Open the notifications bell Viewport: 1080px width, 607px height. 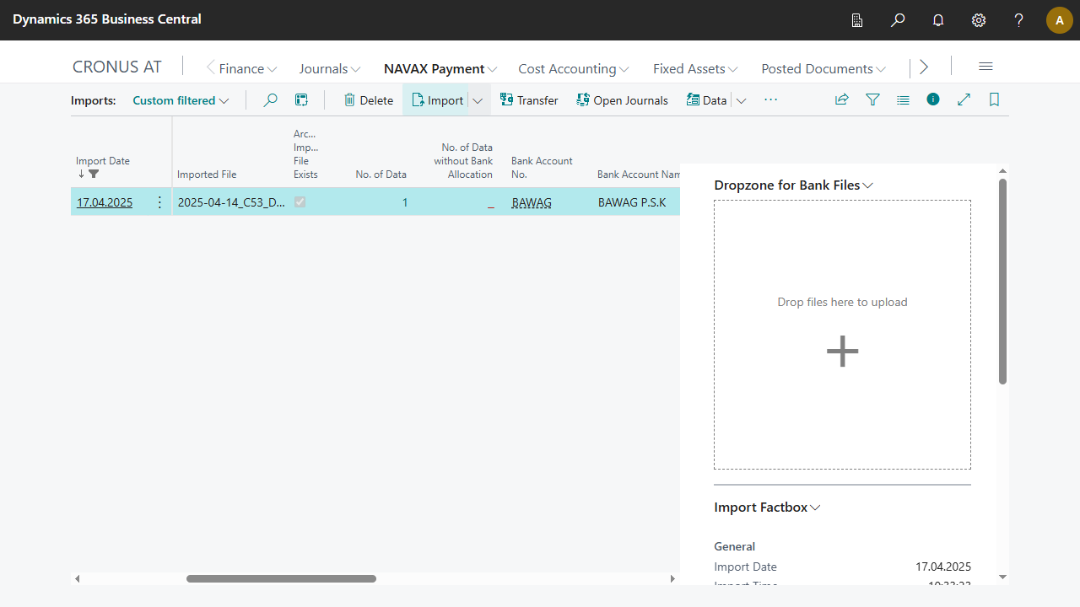938,20
